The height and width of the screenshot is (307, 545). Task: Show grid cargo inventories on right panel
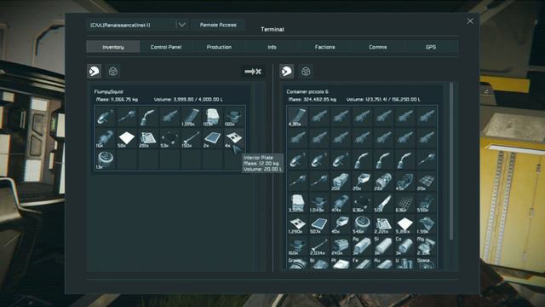(306, 72)
